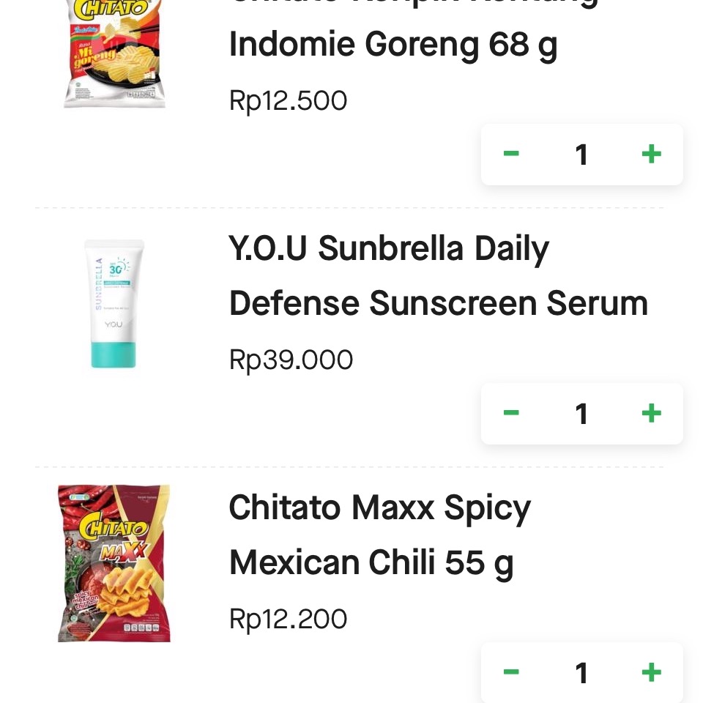Viewport: 703px width, 703px height.
Task: Tap the Rp12.200 price of Chitato Maxx
Action: click(288, 619)
